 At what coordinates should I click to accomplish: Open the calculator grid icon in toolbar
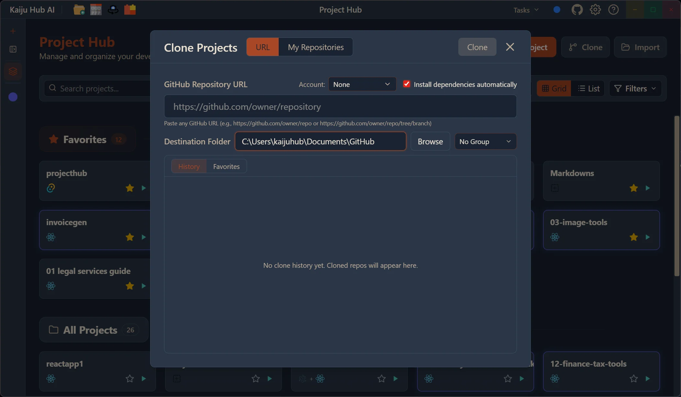(x=96, y=10)
